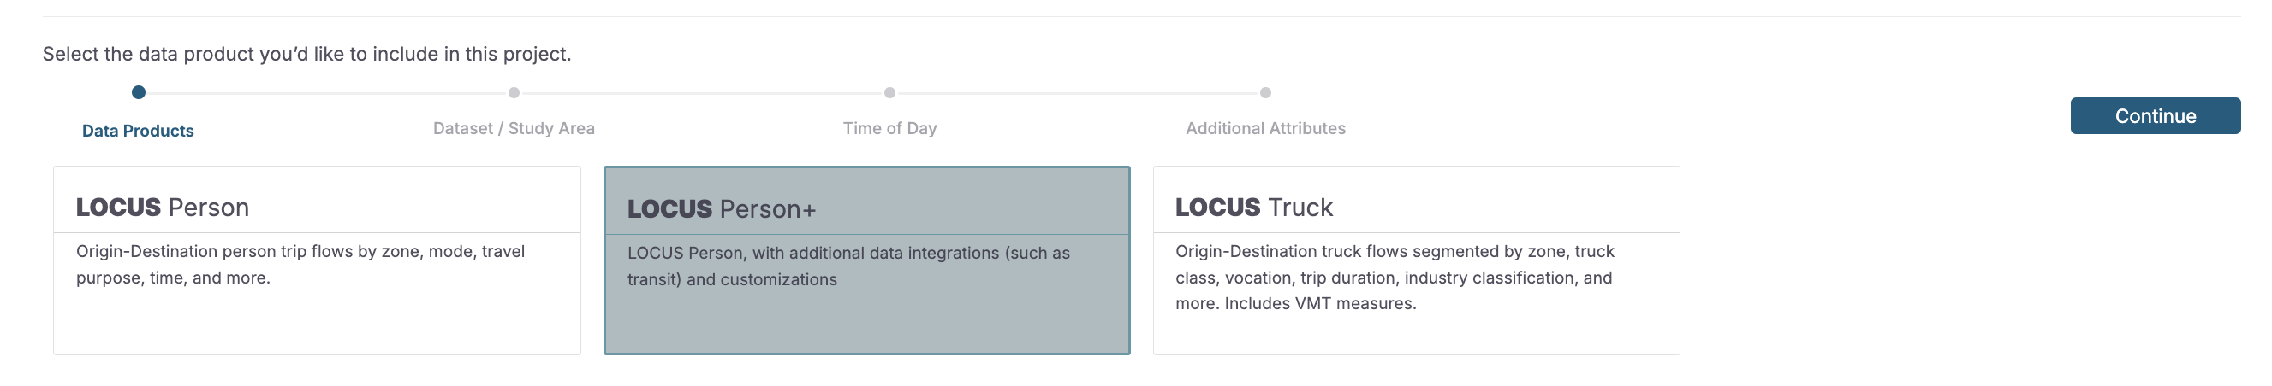Click the LOCUS Truck heading text
2272x386 pixels.
coord(1253,208)
